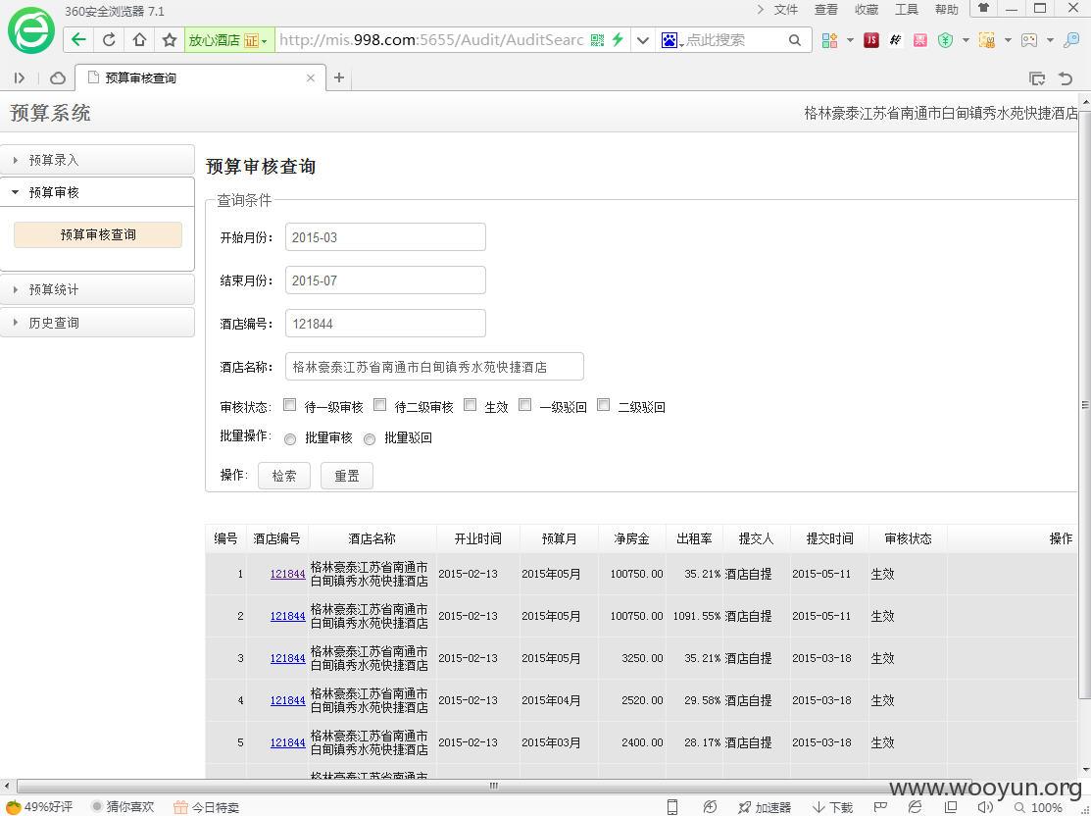Click the red JS extension icon
The width and height of the screenshot is (1091, 816).
pyautogui.click(x=871, y=40)
